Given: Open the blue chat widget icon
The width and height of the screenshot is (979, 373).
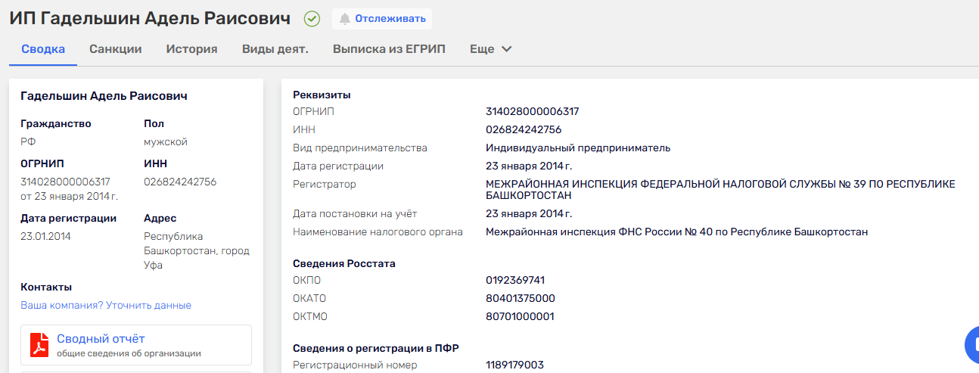Looking at the screenshot, I should click(973, 345).
